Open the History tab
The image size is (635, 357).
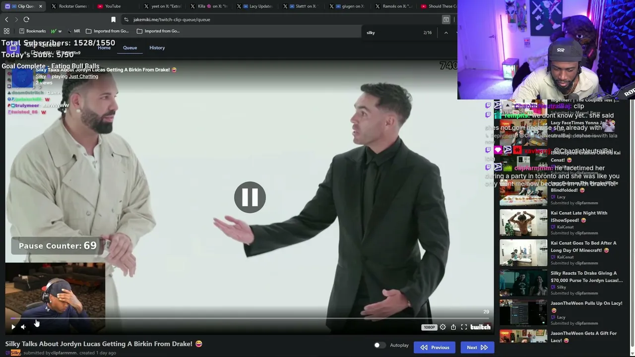point(157,48)
